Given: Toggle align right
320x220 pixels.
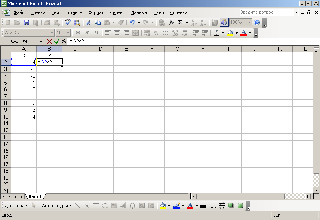Looking at the screenshot, I should pyautogui.click(x=126, y=33).
